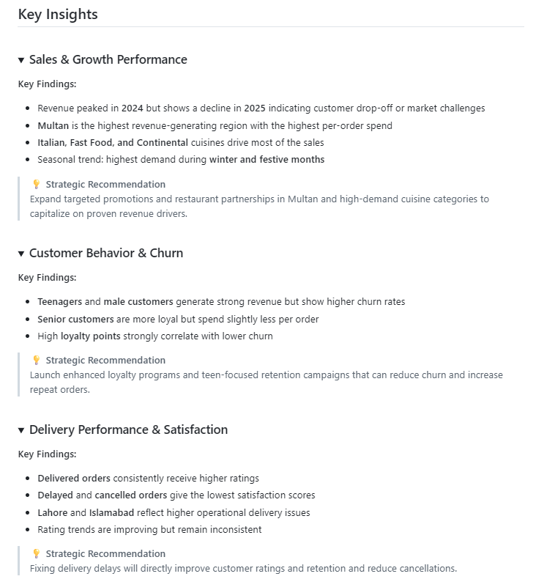Click the first Strategic Recommendation callout title
The image size is (536, 579).
click(x=105, y=184)
